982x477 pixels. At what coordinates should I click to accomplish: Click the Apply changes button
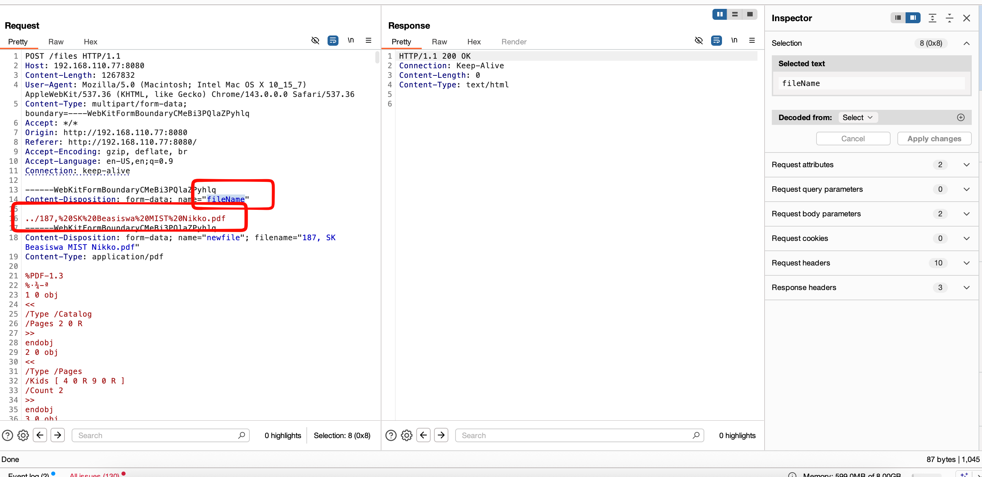(x=934, y=139)
